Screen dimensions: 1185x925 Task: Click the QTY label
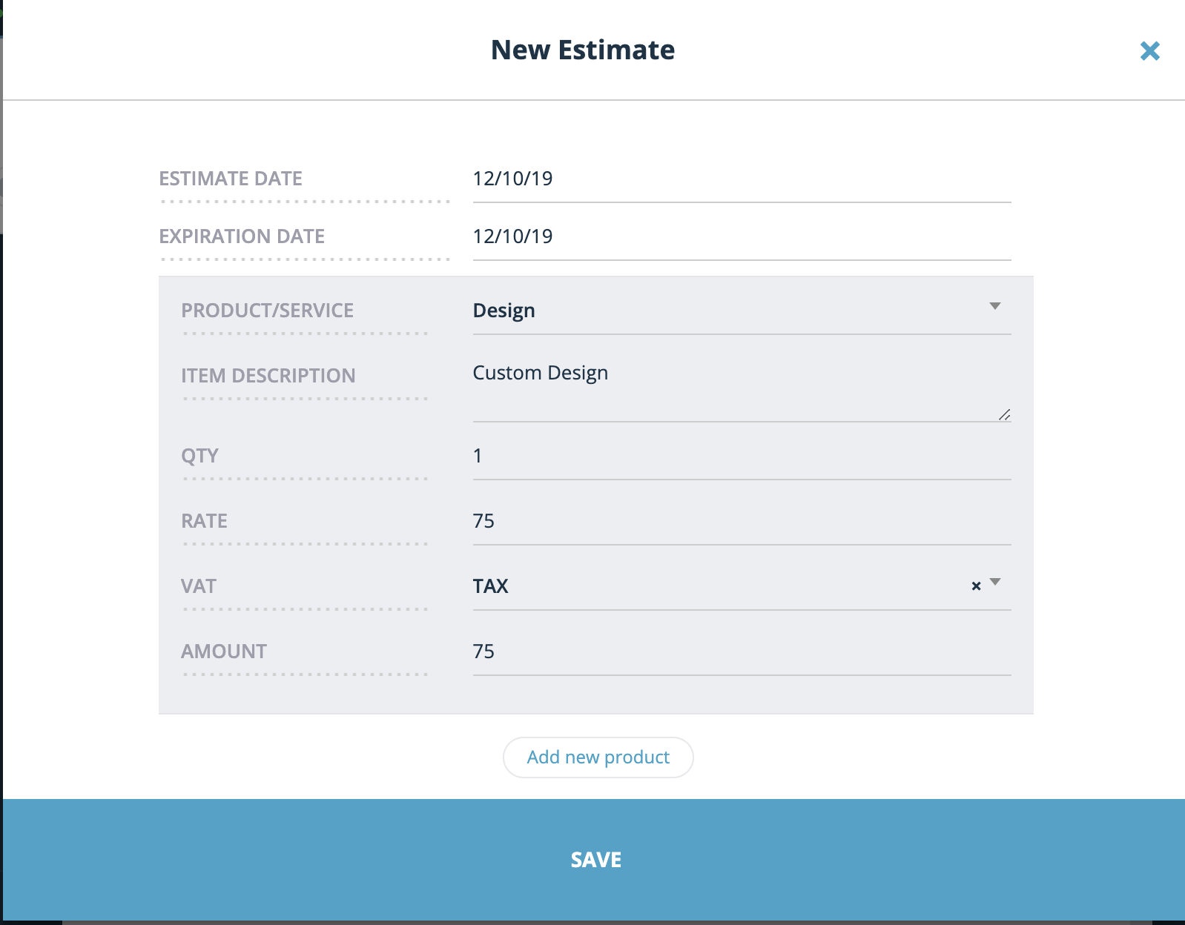(x=200, y=456)
